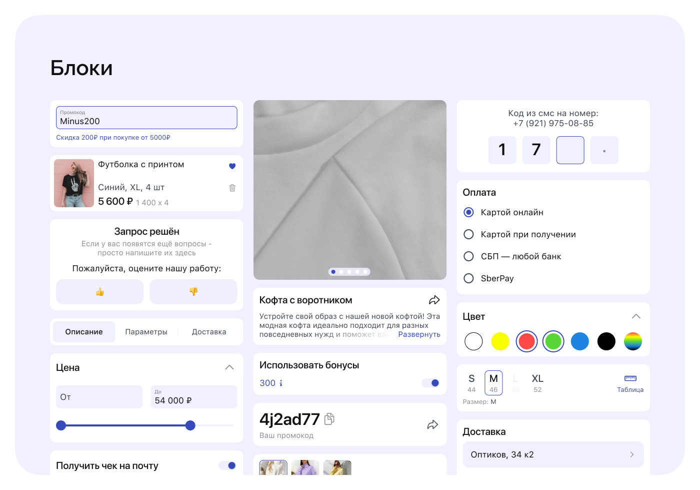Open delivery address Оптиков, 34 к2
This screenshot has height=490, width=700.
(553, 454)
